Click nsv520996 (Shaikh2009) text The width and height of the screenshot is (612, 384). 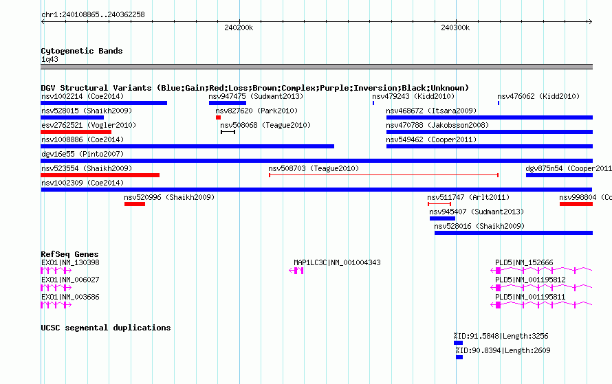tap(169, 197)
